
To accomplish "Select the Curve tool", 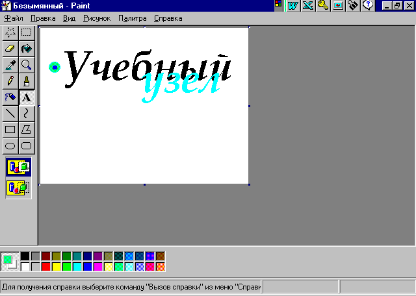I will pos(27,114).
